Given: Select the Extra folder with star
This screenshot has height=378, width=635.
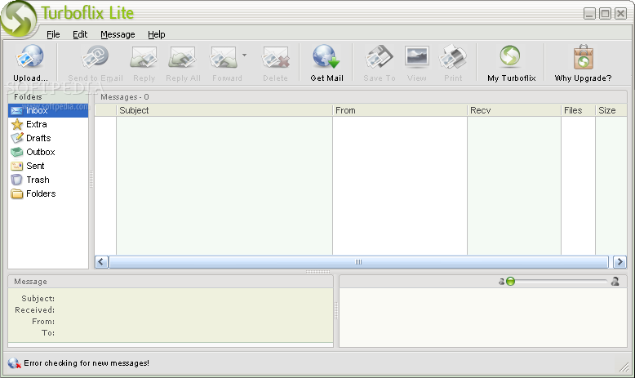Looking at the screenshot, I should tap(48, 124).
